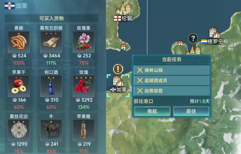Select the Groningen (格罗宁根) port icon
Screen dimensions: 241x154
[x=214, y=33]
